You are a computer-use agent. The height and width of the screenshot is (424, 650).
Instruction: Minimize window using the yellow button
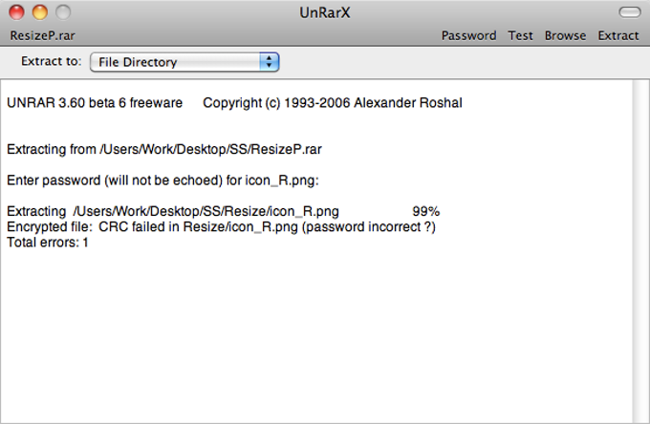click(x=41, y=12)
